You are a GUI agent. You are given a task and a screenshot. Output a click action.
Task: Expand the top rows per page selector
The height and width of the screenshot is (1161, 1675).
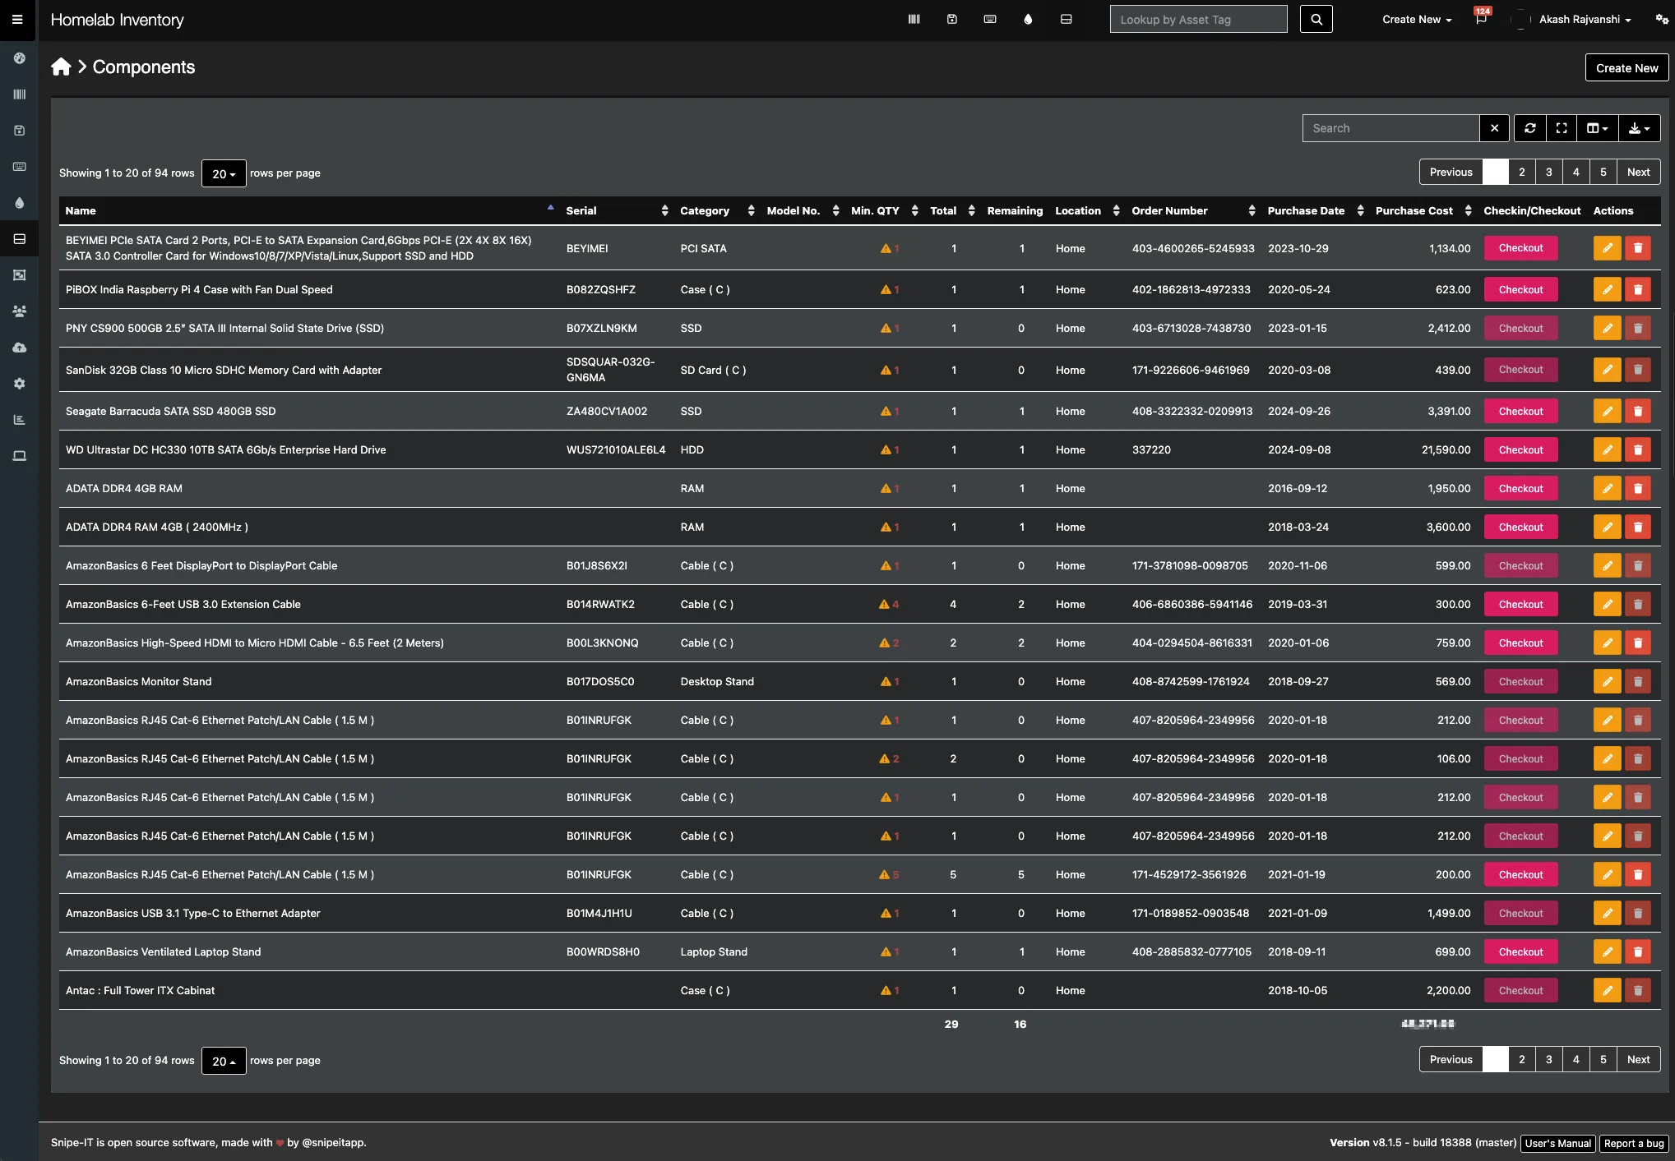[x=224, y=173]
